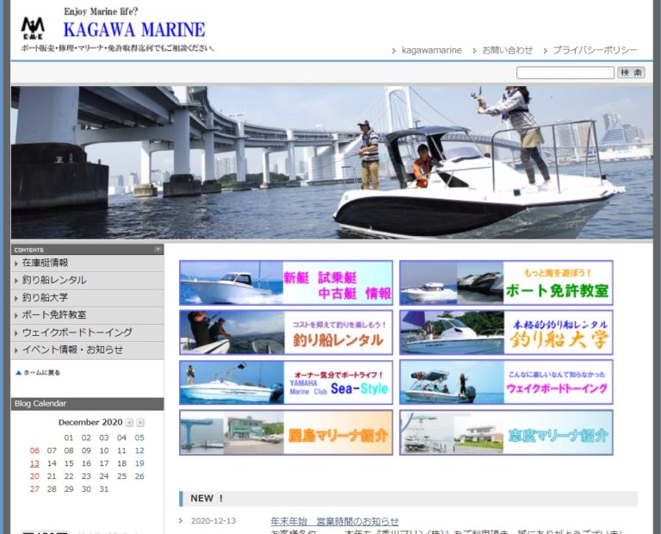Click the 2020-12-13 news date
Screen dimensions: 661x534
tap(213, 521)
